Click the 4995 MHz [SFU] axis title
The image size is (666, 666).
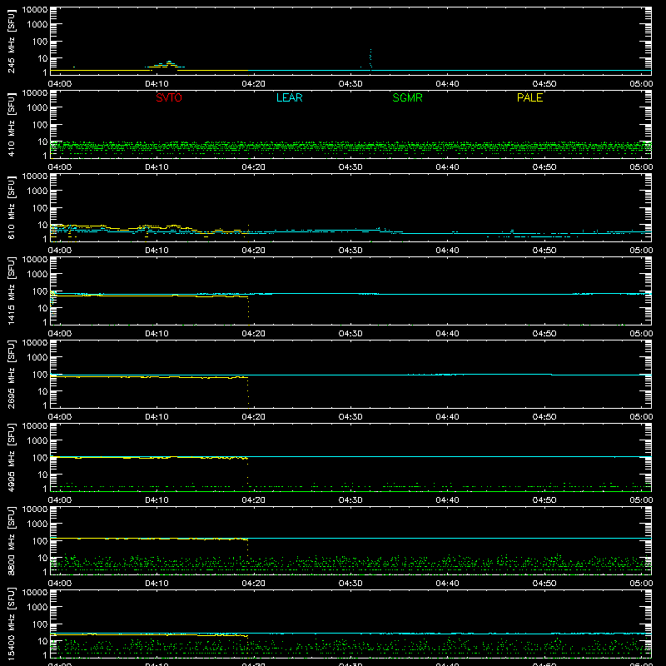point(12,457)
